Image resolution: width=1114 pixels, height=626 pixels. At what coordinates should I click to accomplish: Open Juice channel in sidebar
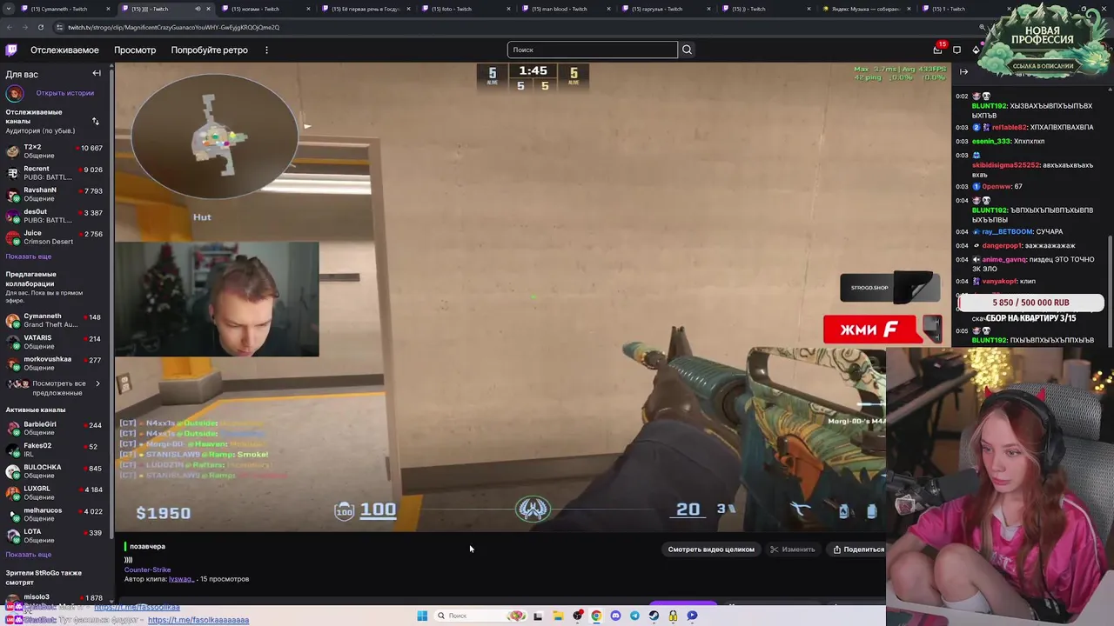point(55,237)
